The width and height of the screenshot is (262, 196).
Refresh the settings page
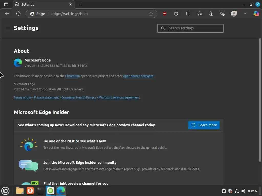[18, 14]
